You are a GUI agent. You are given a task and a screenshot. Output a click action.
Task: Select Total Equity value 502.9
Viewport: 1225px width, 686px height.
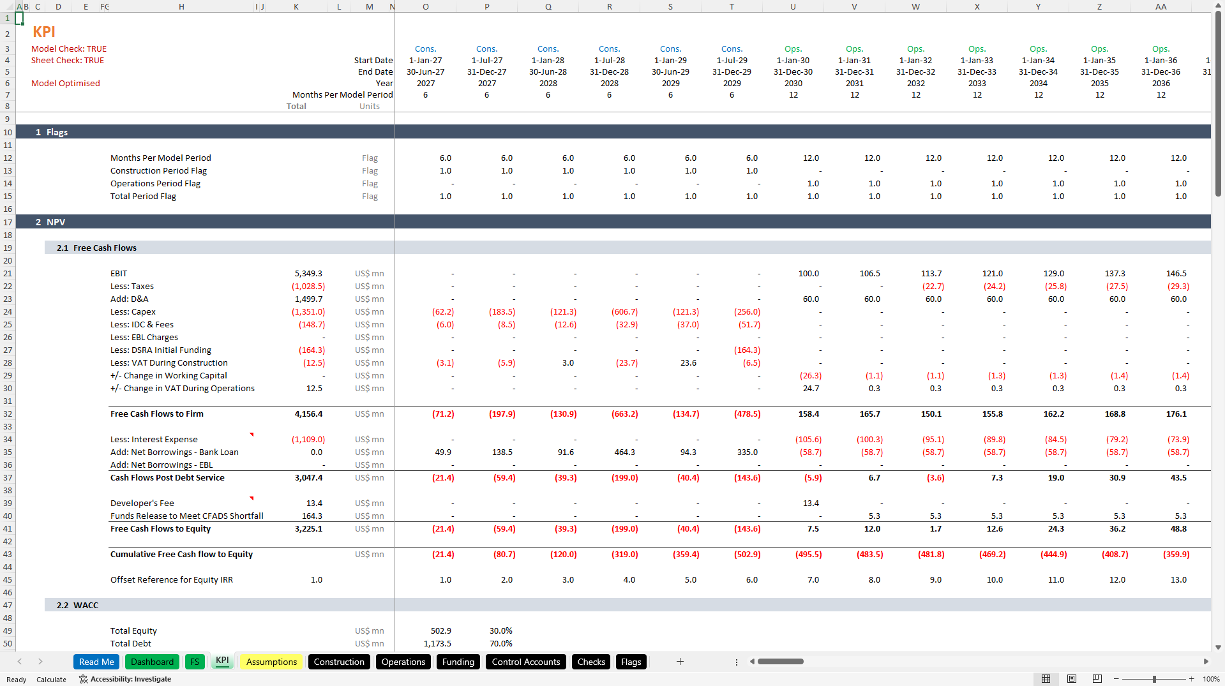(441, 630)
